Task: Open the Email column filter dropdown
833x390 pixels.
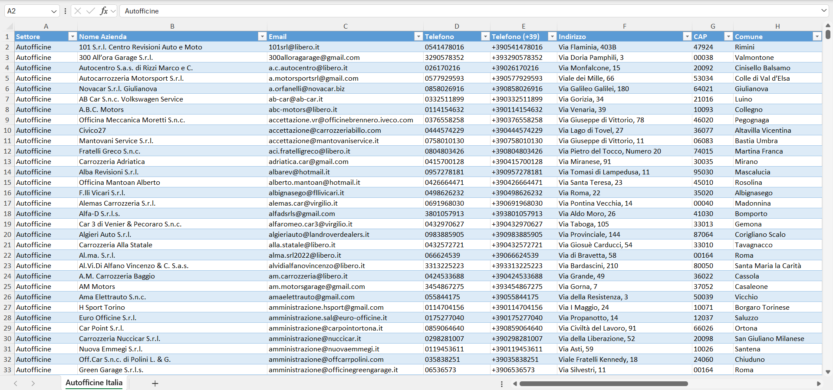Action: (x=418, y=36)
